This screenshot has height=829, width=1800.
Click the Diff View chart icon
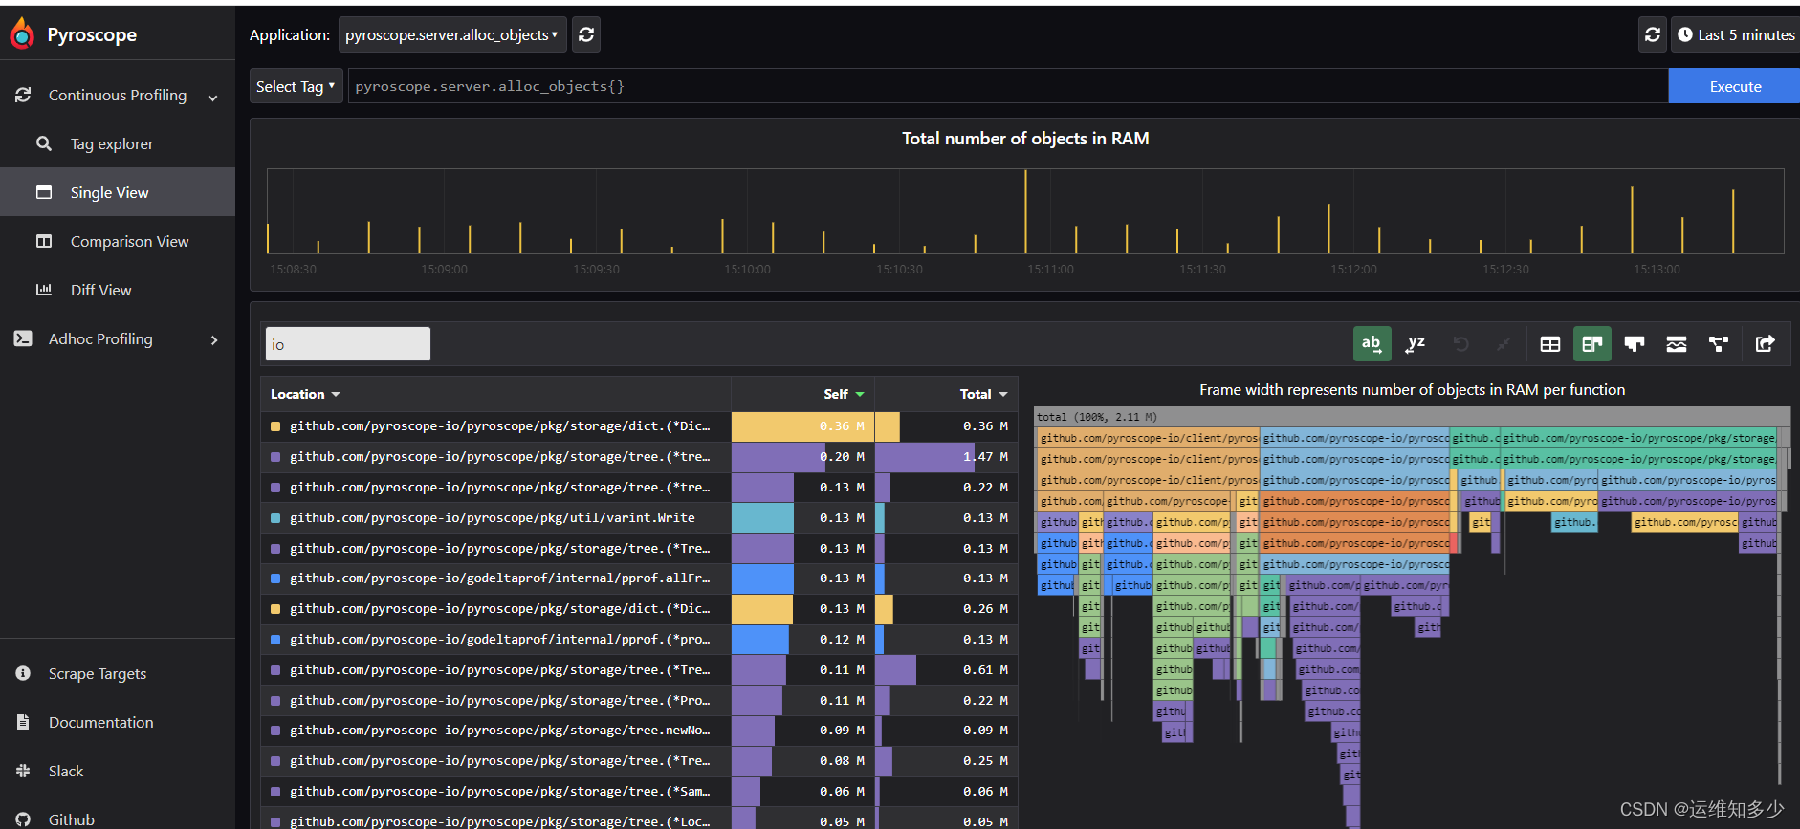(x=44, y=290)
